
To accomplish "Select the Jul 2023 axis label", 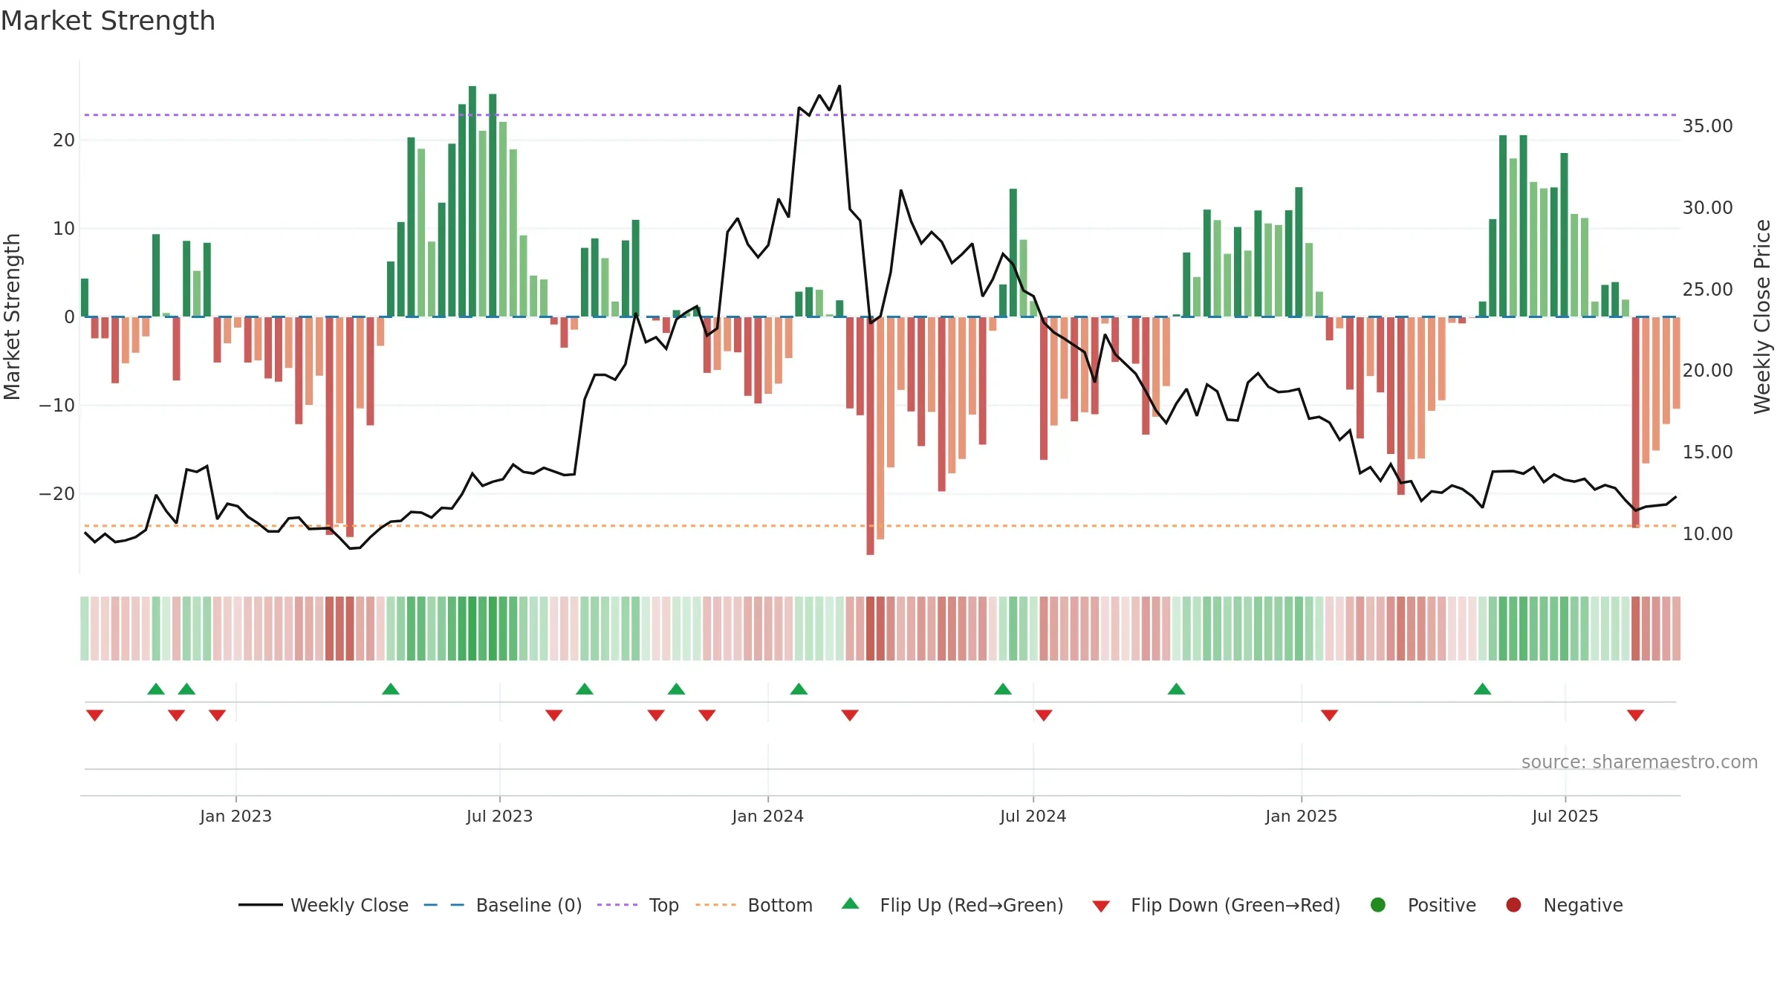I will click(x=499, y=816).
